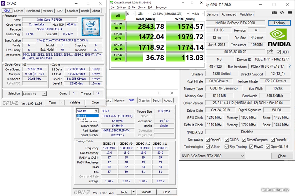Screen dimensions: 295x196
Task: Toggle the Ray Tracing checkbox
Action: pos(227,147)
